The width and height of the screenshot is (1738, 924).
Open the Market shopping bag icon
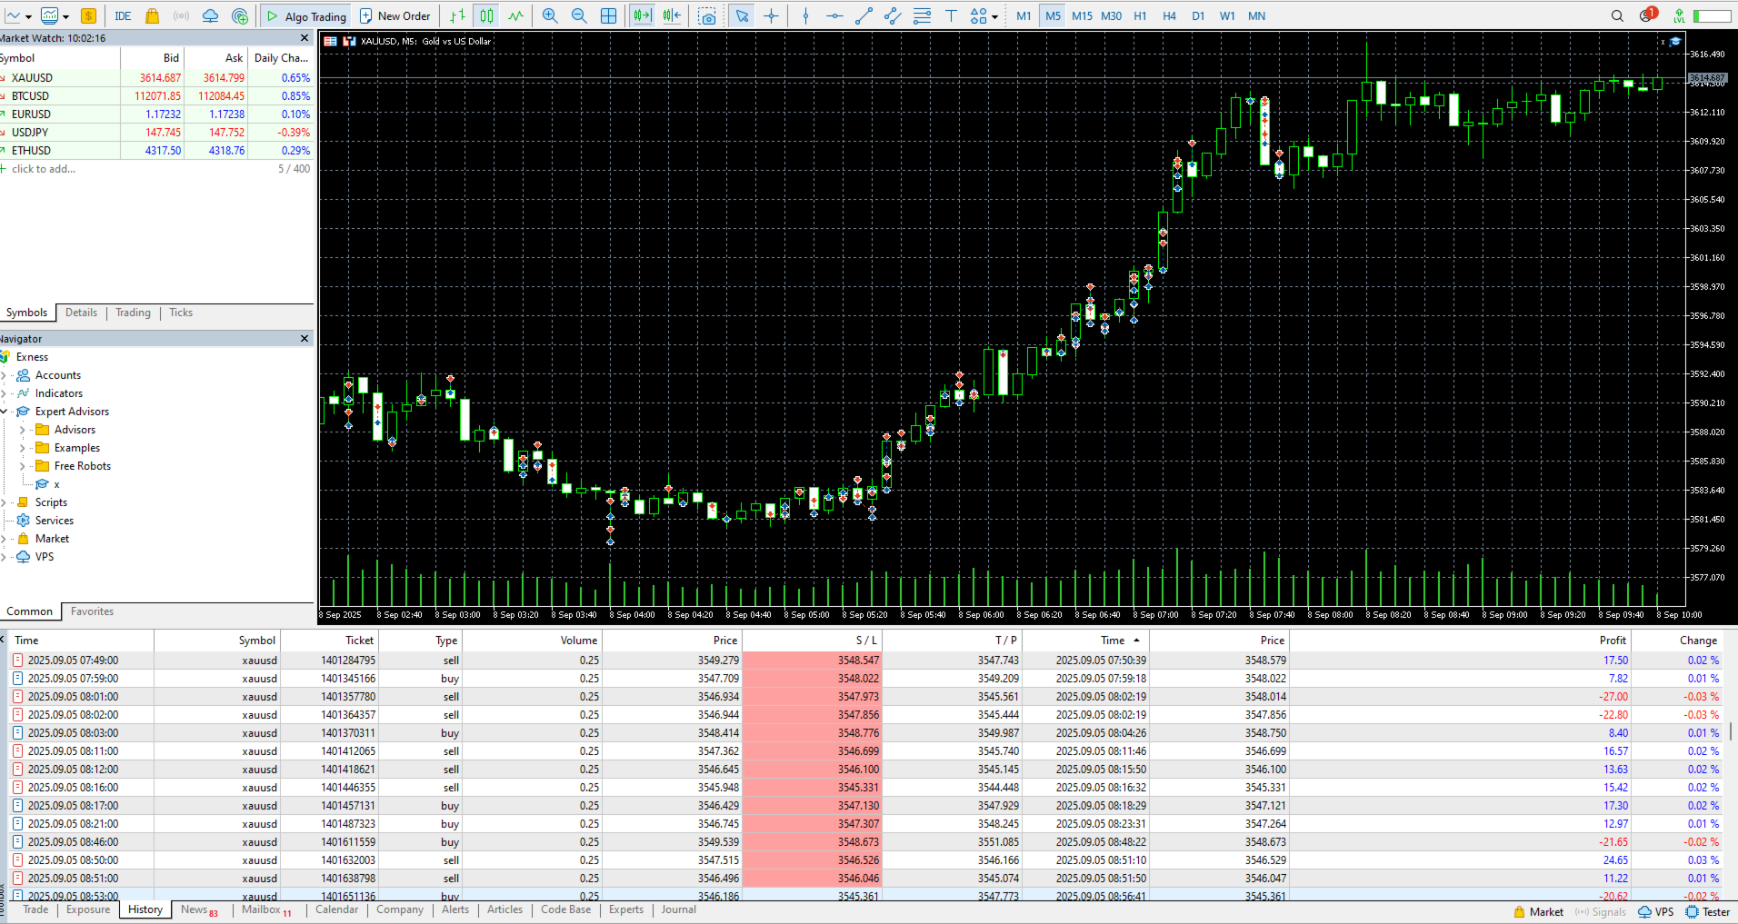tap(152, 15)
